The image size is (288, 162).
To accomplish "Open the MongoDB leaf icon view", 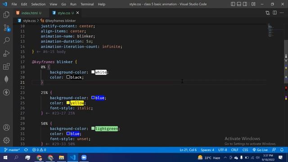I will click(x=6, y=79).
